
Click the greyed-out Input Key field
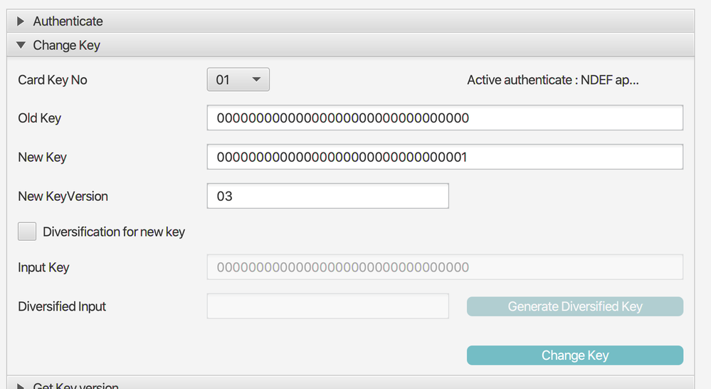[x=445, y=267]
